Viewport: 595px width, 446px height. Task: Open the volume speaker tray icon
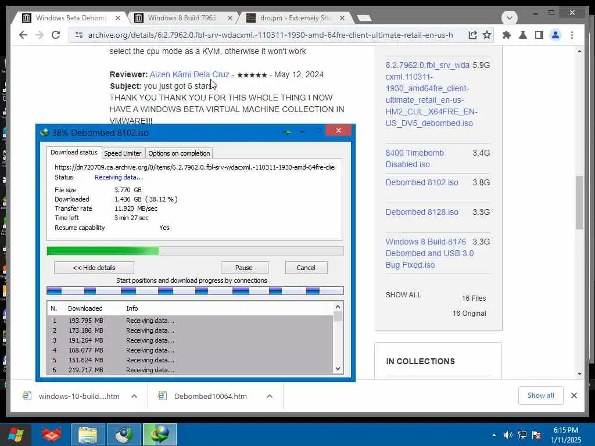(508, 435)
